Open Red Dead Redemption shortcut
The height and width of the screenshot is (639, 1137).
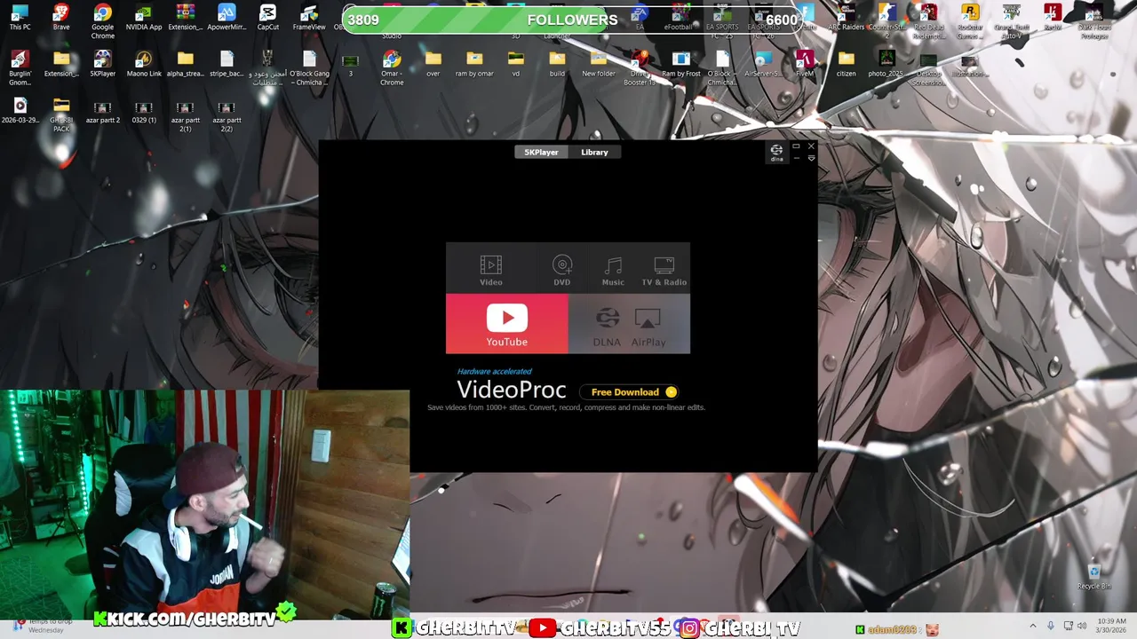(x=928, y=21)
